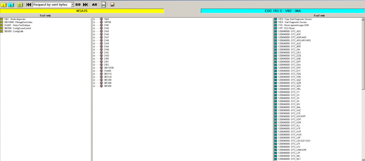Click the face icon next to 21AA
The height and width of the screenshot is (161, 365).
pyautogui.click(x=101, y=47)
